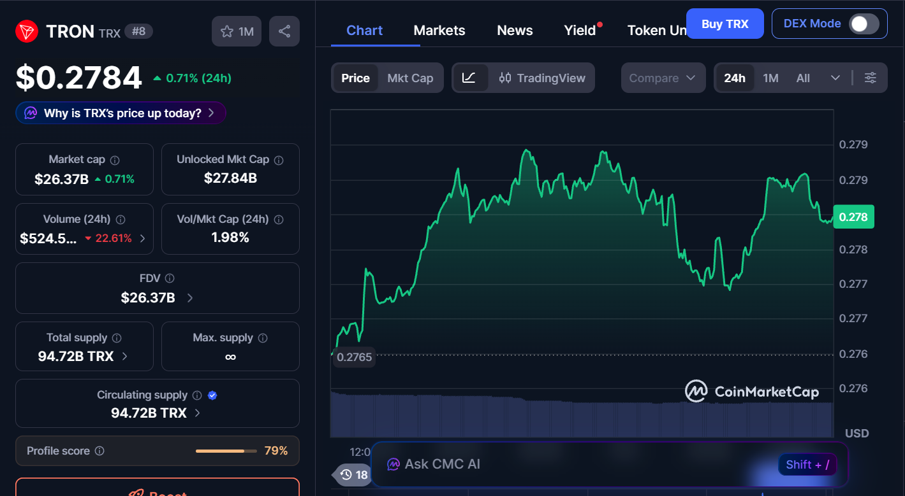Screen dimensions: 905x496
Task: Click the history icon showing 18
Action: pos(351,474)
